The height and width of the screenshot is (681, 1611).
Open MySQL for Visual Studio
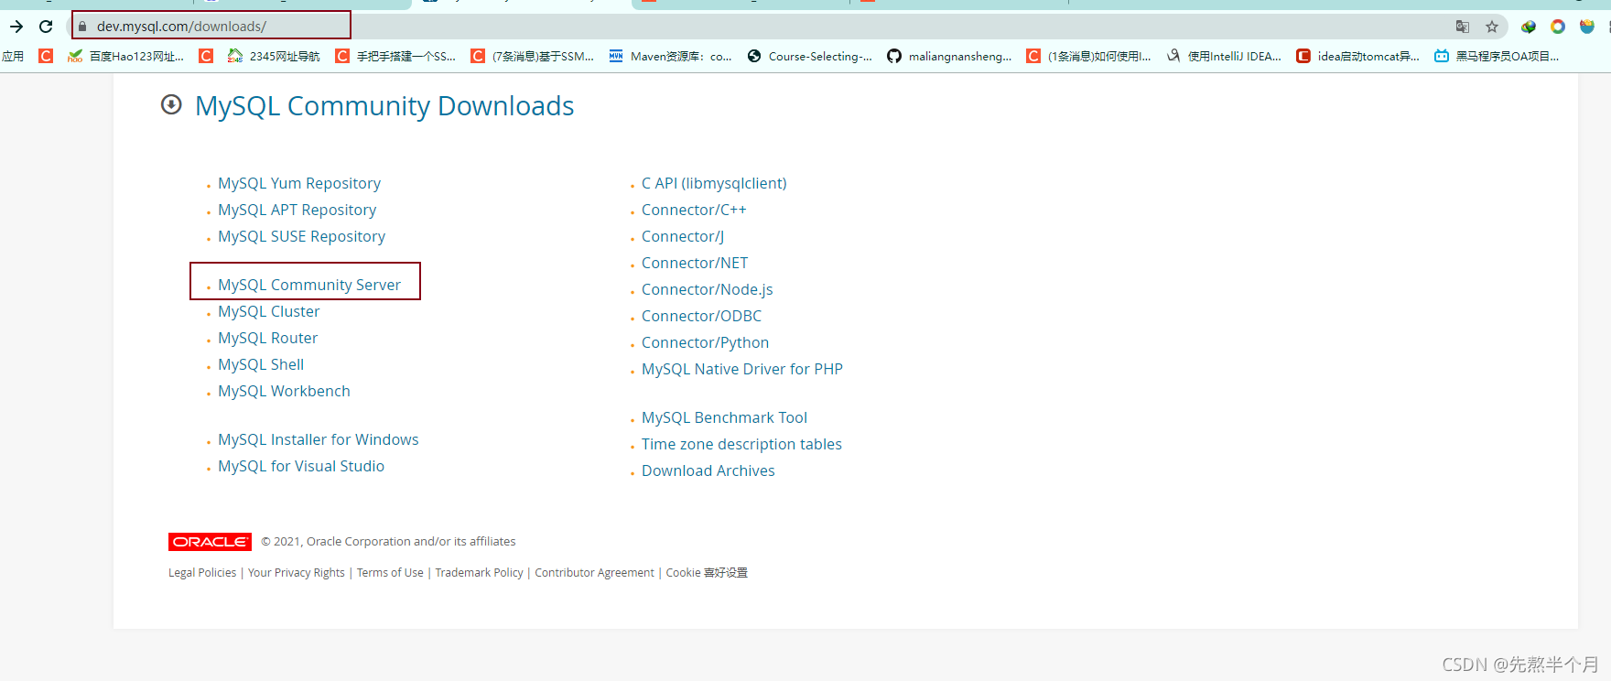(301, 466)
